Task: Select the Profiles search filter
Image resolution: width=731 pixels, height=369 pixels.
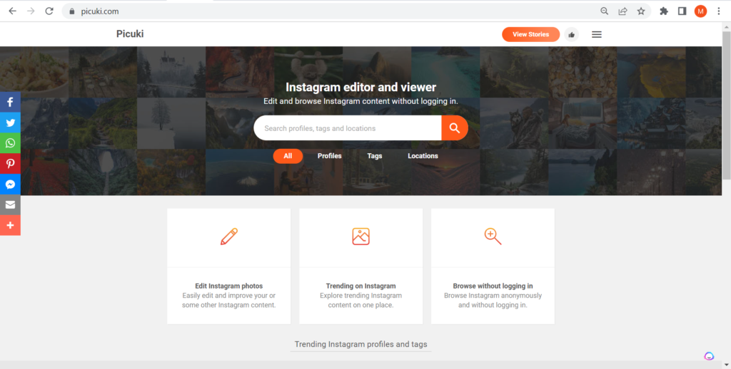Action: tap(330, 156)
